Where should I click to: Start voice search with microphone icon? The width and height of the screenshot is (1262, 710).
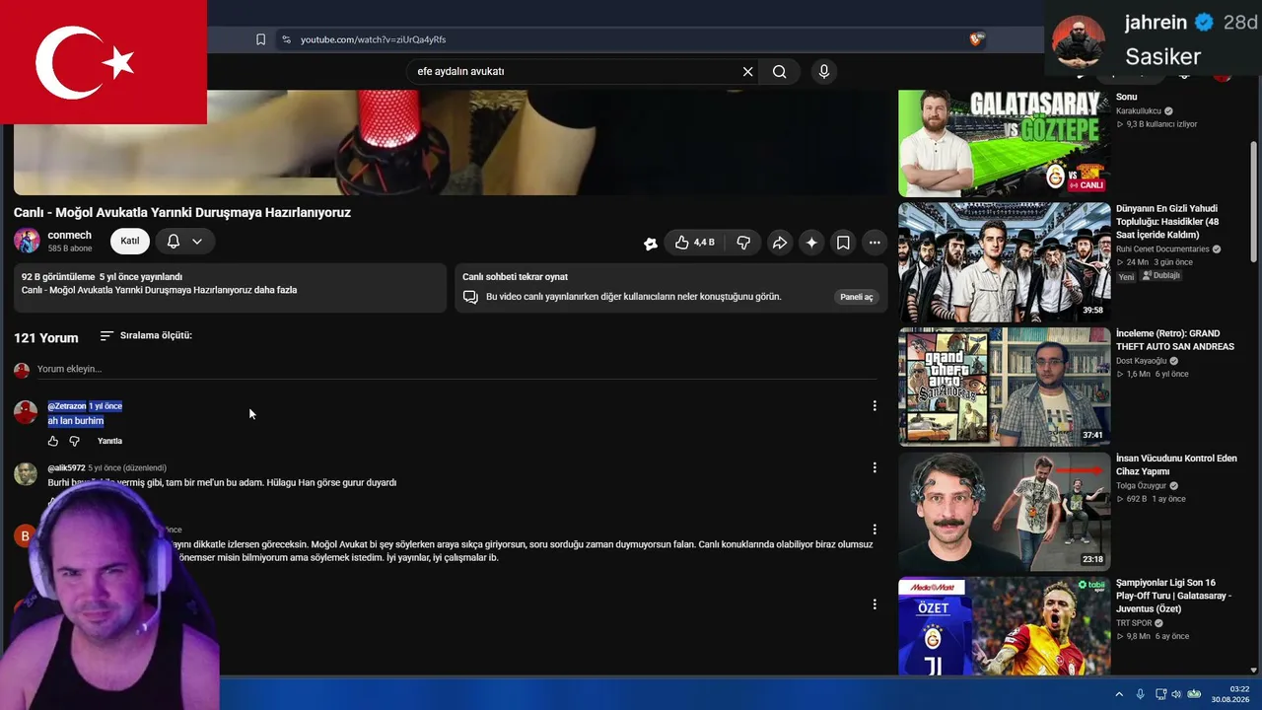coord(824,71)
